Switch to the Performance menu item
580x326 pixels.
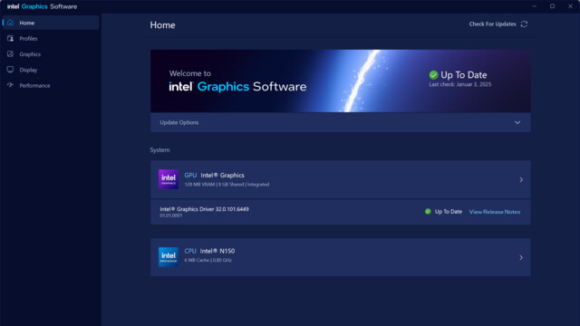coord(34,85)
